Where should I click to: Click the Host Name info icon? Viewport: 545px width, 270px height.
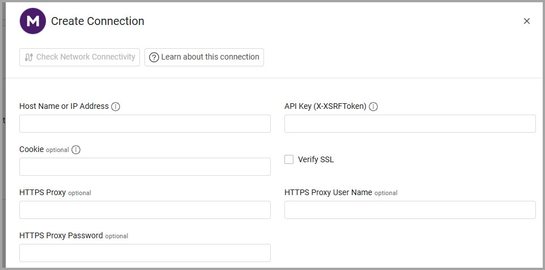tap(116, 107)
